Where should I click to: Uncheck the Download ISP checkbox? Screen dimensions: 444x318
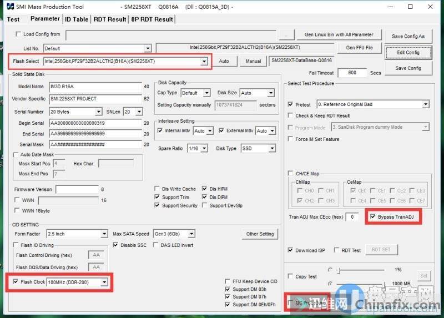tap(290, 250)
